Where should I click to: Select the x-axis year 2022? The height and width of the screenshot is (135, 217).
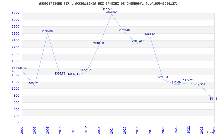point(189,130)
